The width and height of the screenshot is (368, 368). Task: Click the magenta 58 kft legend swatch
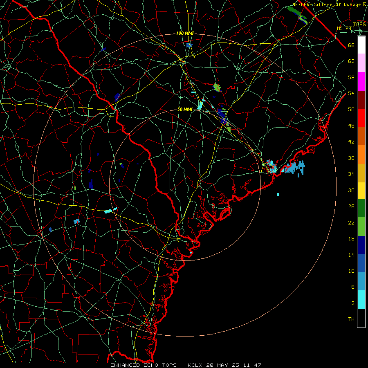(x=361, y=81)
